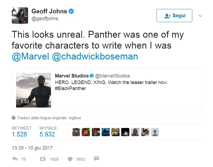The height and width of the screenshot is (167, 213).
Task: Click the reply arrow icon
Action: click(x=15, y=159)
